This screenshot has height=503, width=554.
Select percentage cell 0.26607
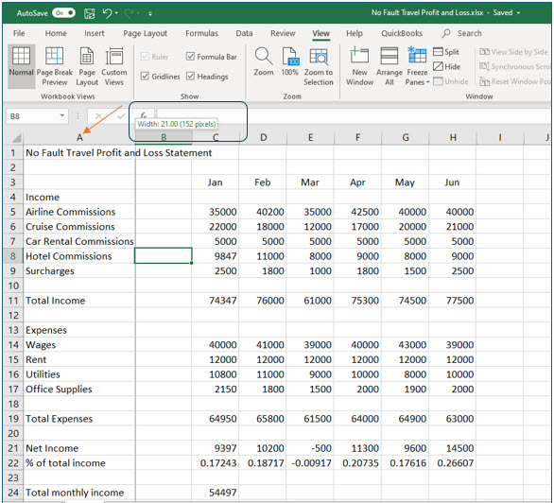[x=452, y=463]
